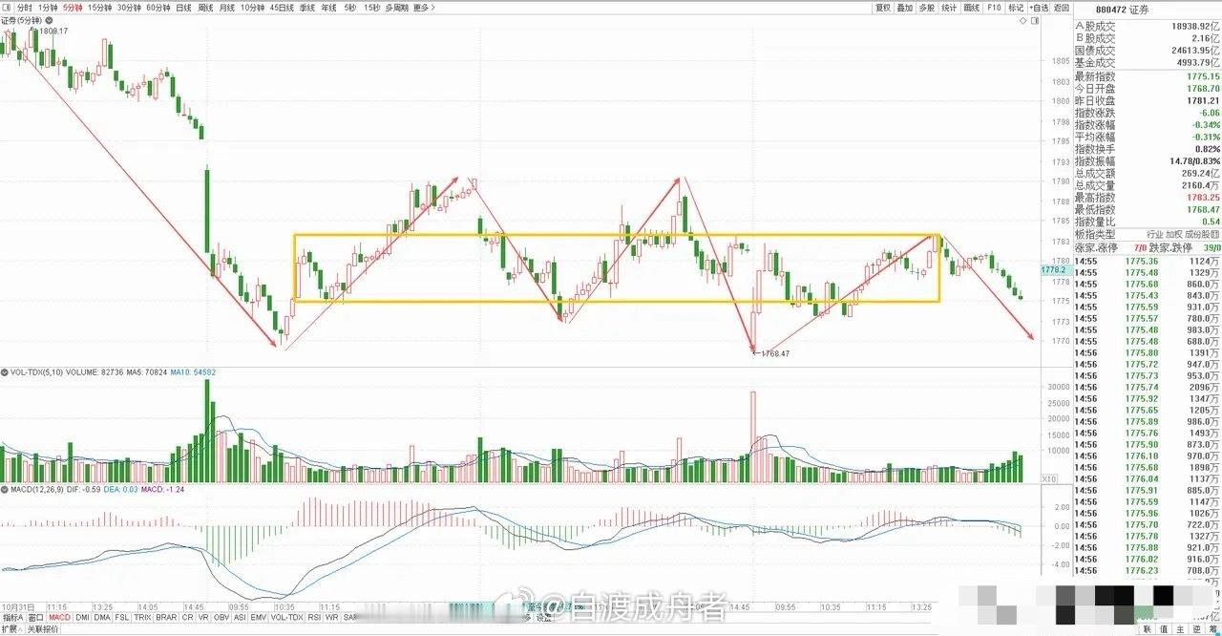Select 行业 under 板指类型

tap(1154, 234)
